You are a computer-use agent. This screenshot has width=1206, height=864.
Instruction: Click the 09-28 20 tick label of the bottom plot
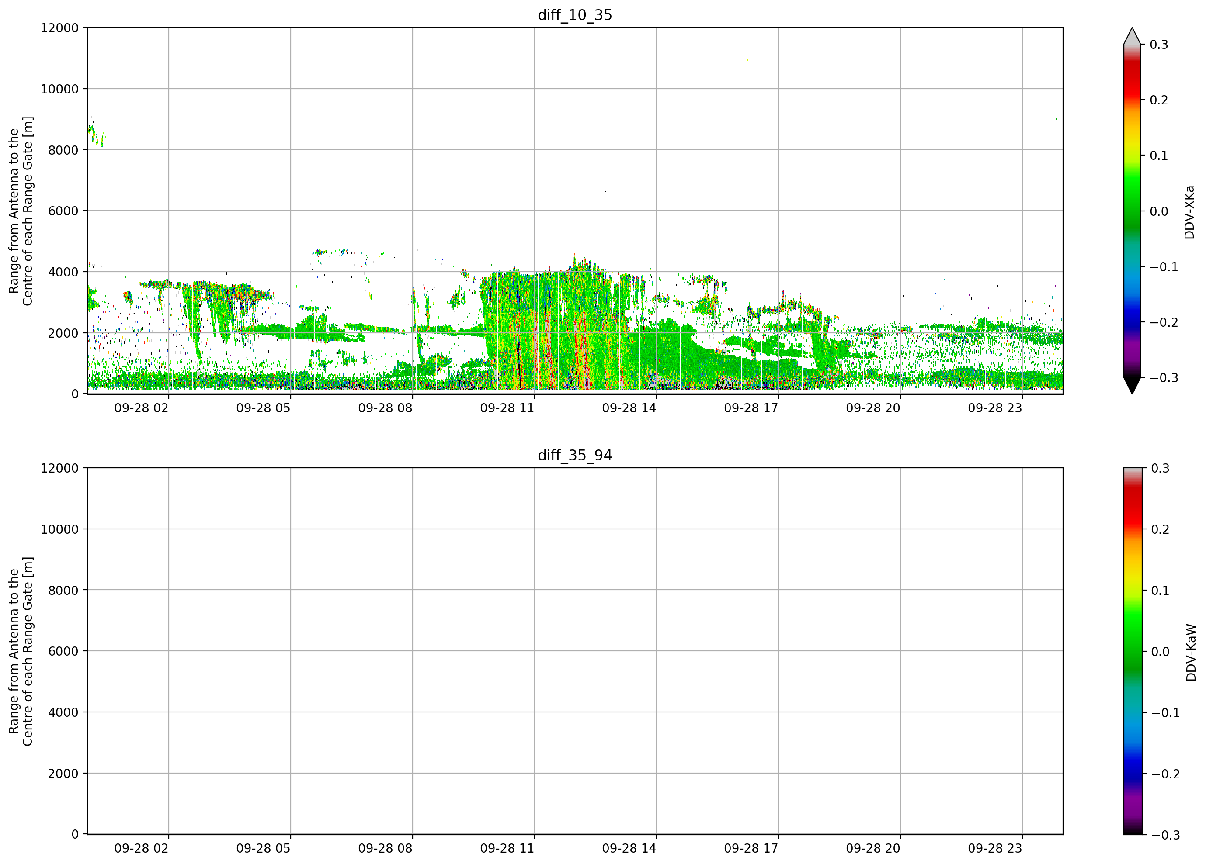pos(872,849)
